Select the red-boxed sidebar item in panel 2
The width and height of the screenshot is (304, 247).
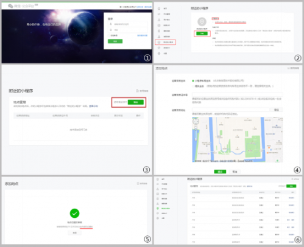click(165, 42)
